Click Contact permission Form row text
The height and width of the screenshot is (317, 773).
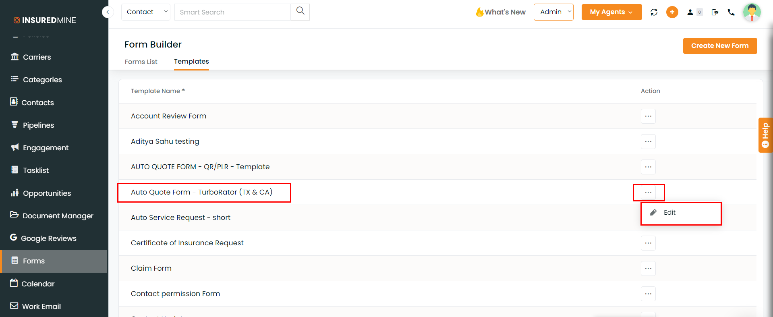175,294
